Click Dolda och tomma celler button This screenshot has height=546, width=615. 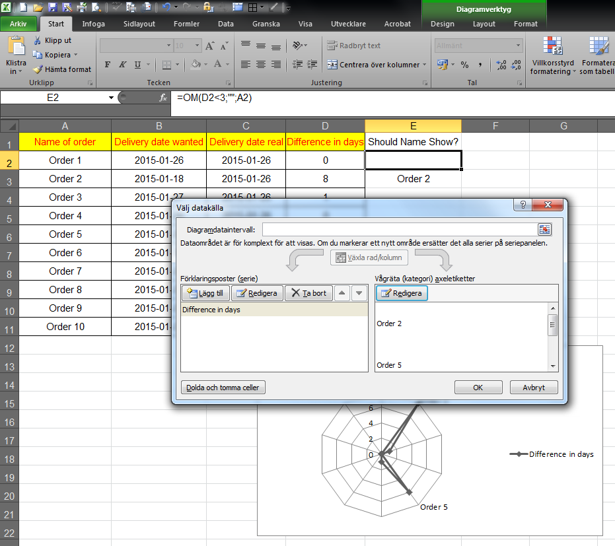223,388
